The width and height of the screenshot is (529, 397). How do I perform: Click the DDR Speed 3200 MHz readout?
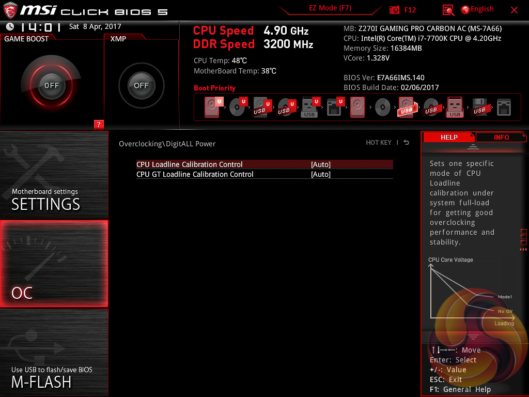pyautogui.click(x=253, y=44)
